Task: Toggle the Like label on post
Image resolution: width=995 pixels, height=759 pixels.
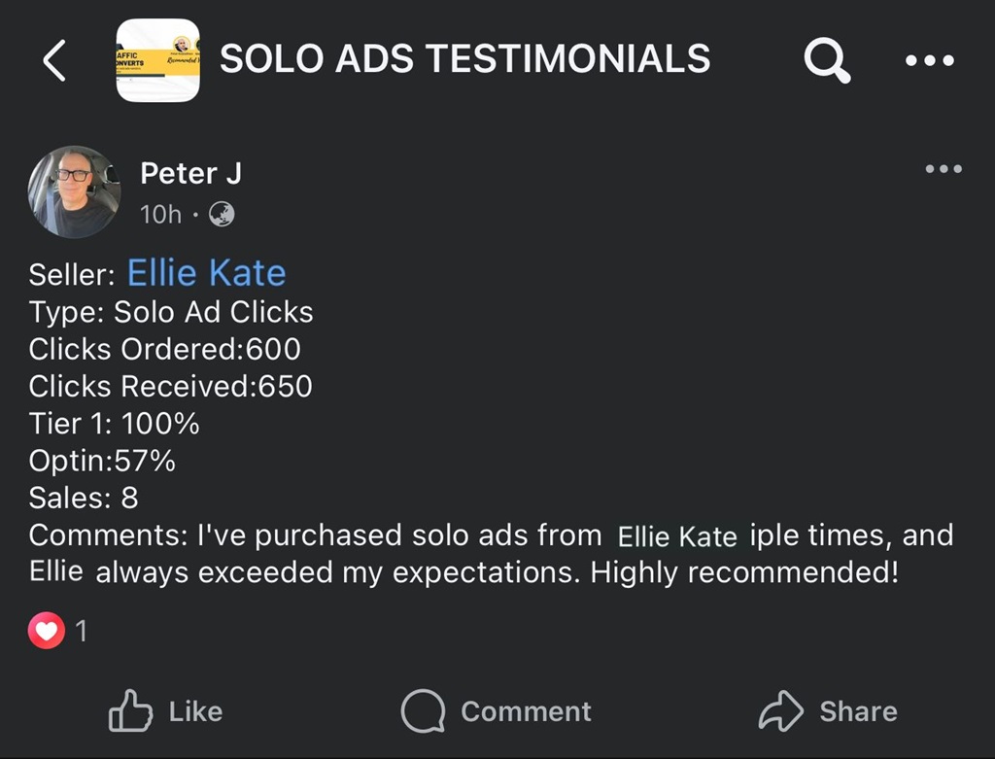Action: pyautogui.click(x=195, y=711)
